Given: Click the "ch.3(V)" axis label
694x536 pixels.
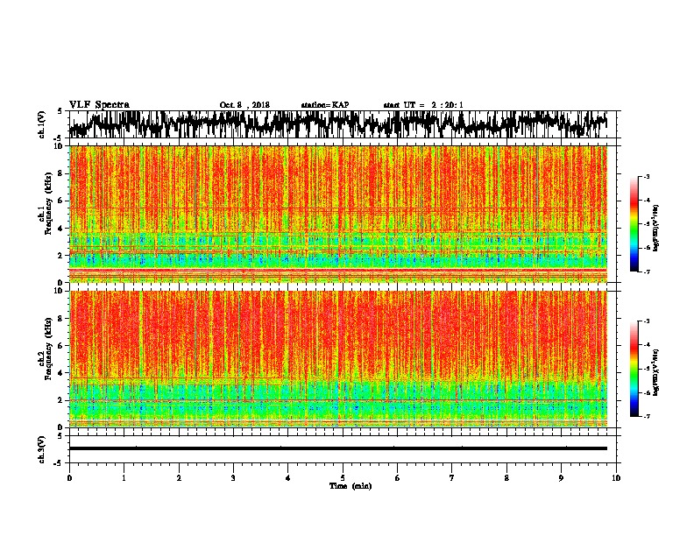Looking at the screenshot, I should coord(41,449).
